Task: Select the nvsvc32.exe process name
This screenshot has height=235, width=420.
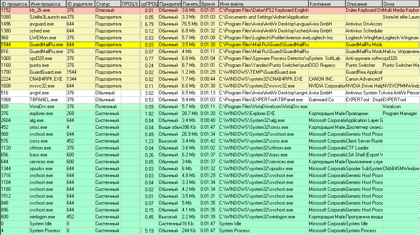Action: pos(42,86)
